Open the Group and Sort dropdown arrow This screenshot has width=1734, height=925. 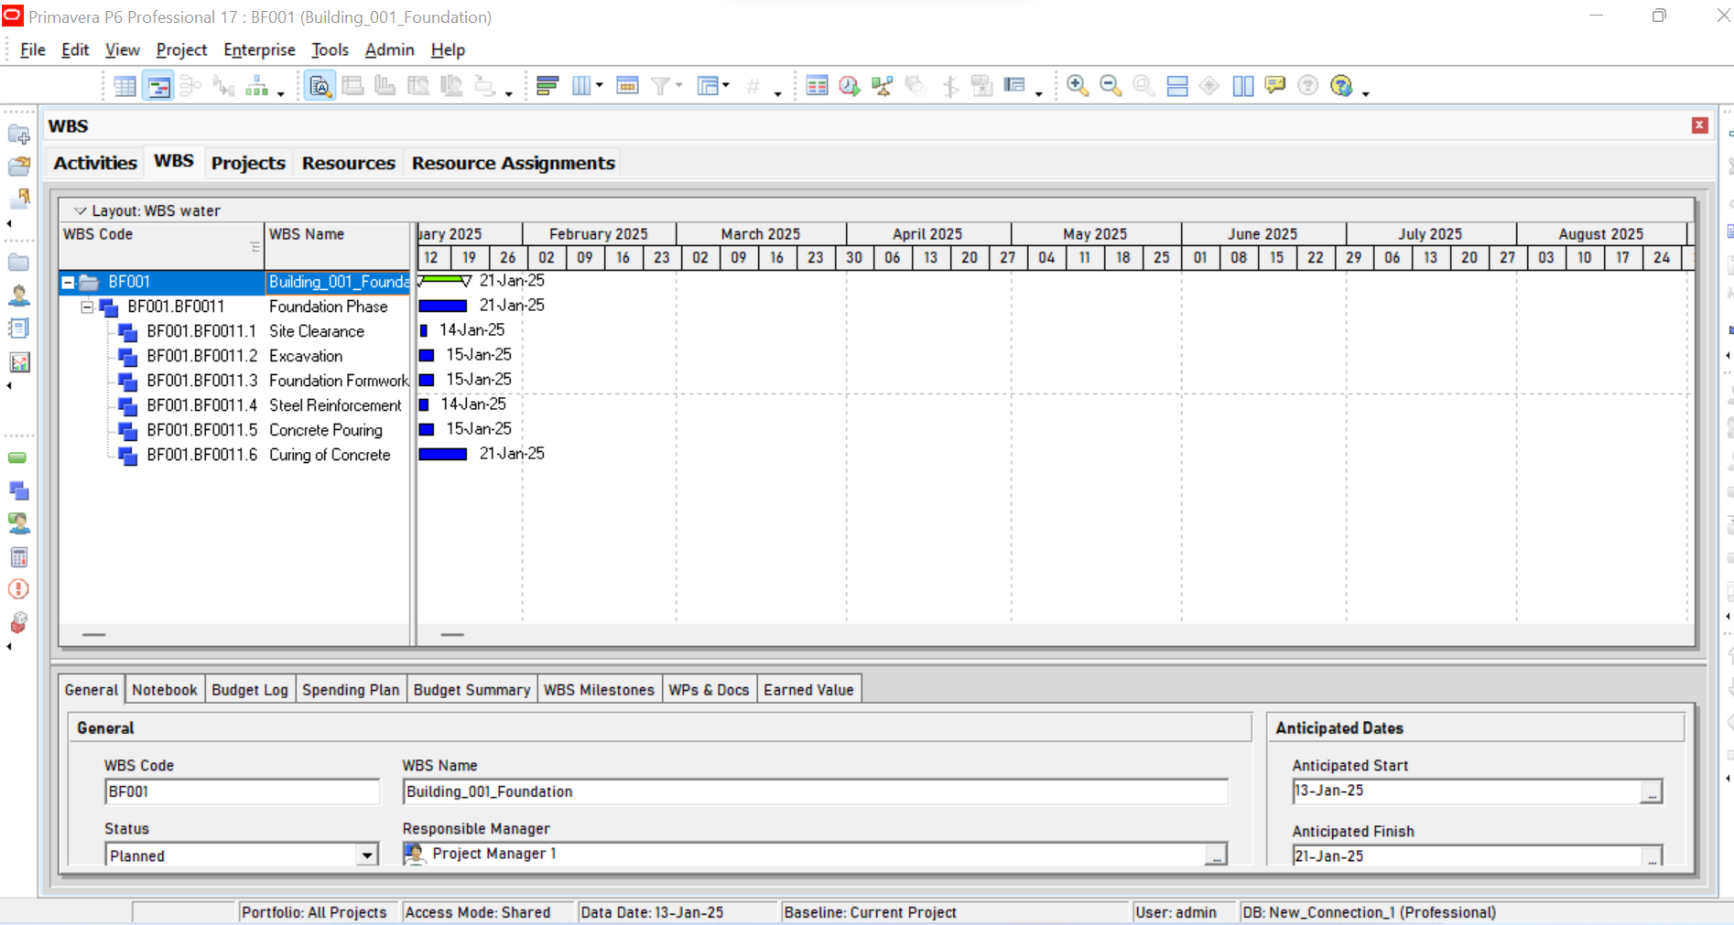[726, 85]
